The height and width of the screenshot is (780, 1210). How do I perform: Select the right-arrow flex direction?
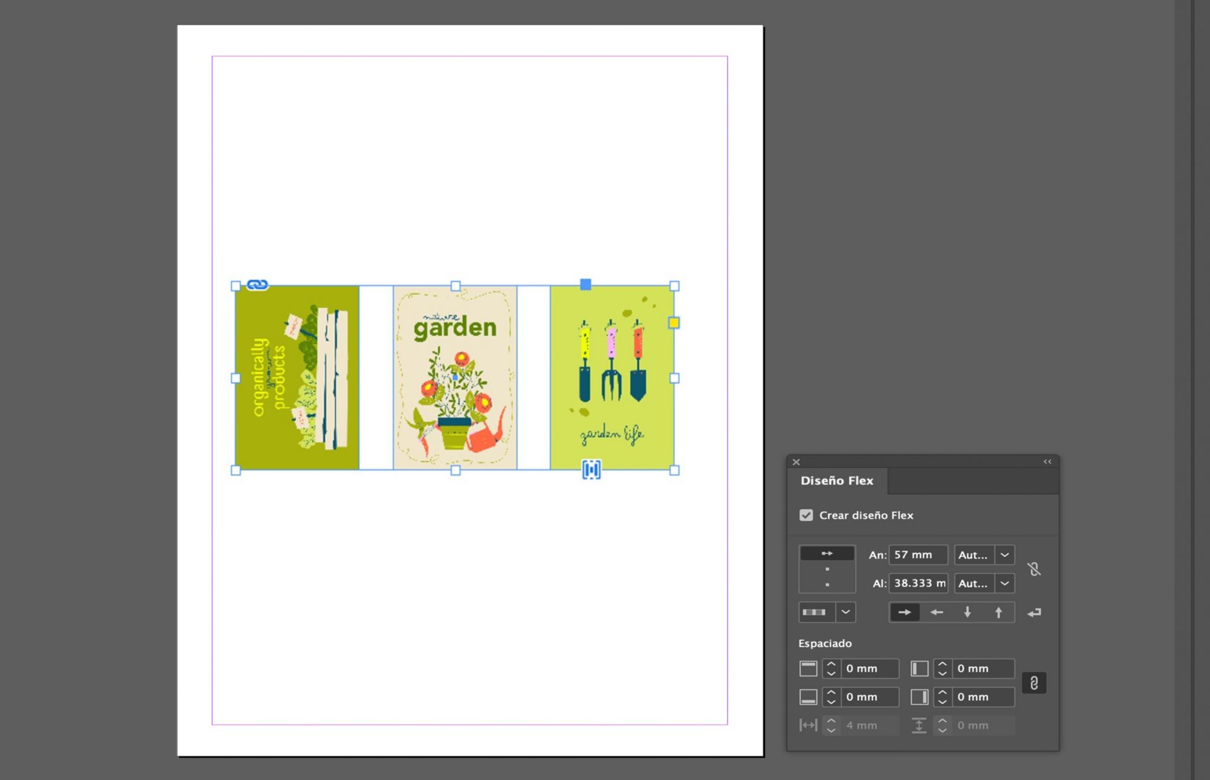click(x=904, y=612)
